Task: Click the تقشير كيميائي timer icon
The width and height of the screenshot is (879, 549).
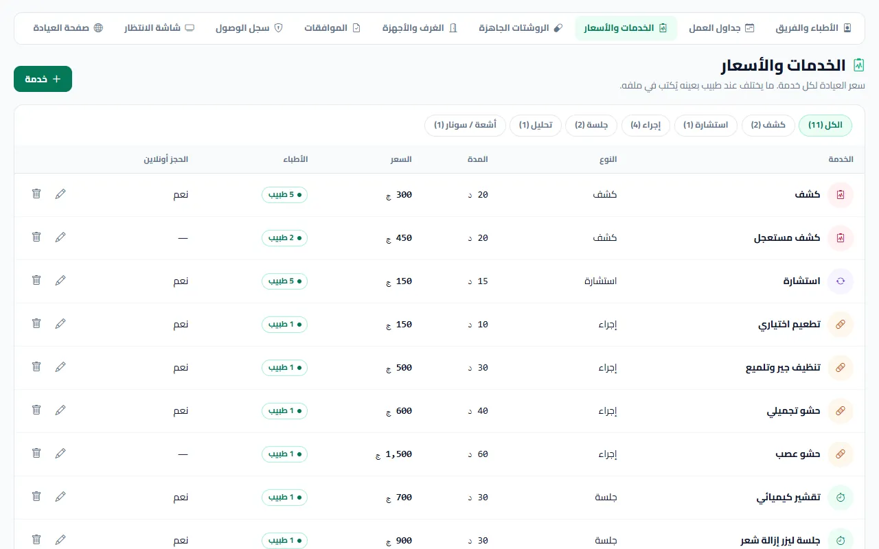Action: 841,498
